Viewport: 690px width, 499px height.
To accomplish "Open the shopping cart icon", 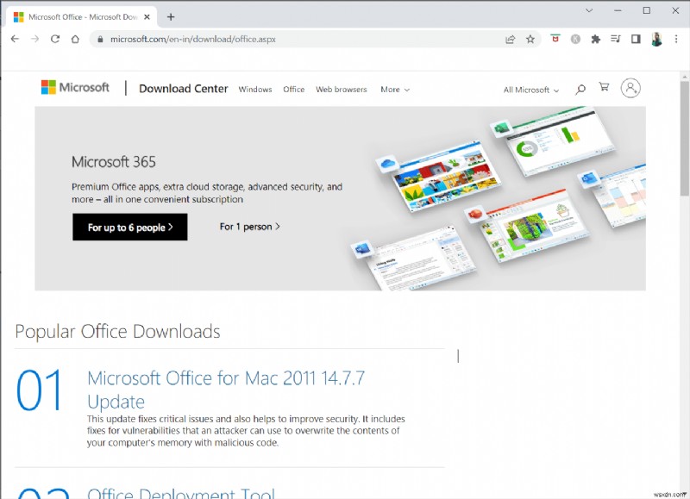I will 605,89.
